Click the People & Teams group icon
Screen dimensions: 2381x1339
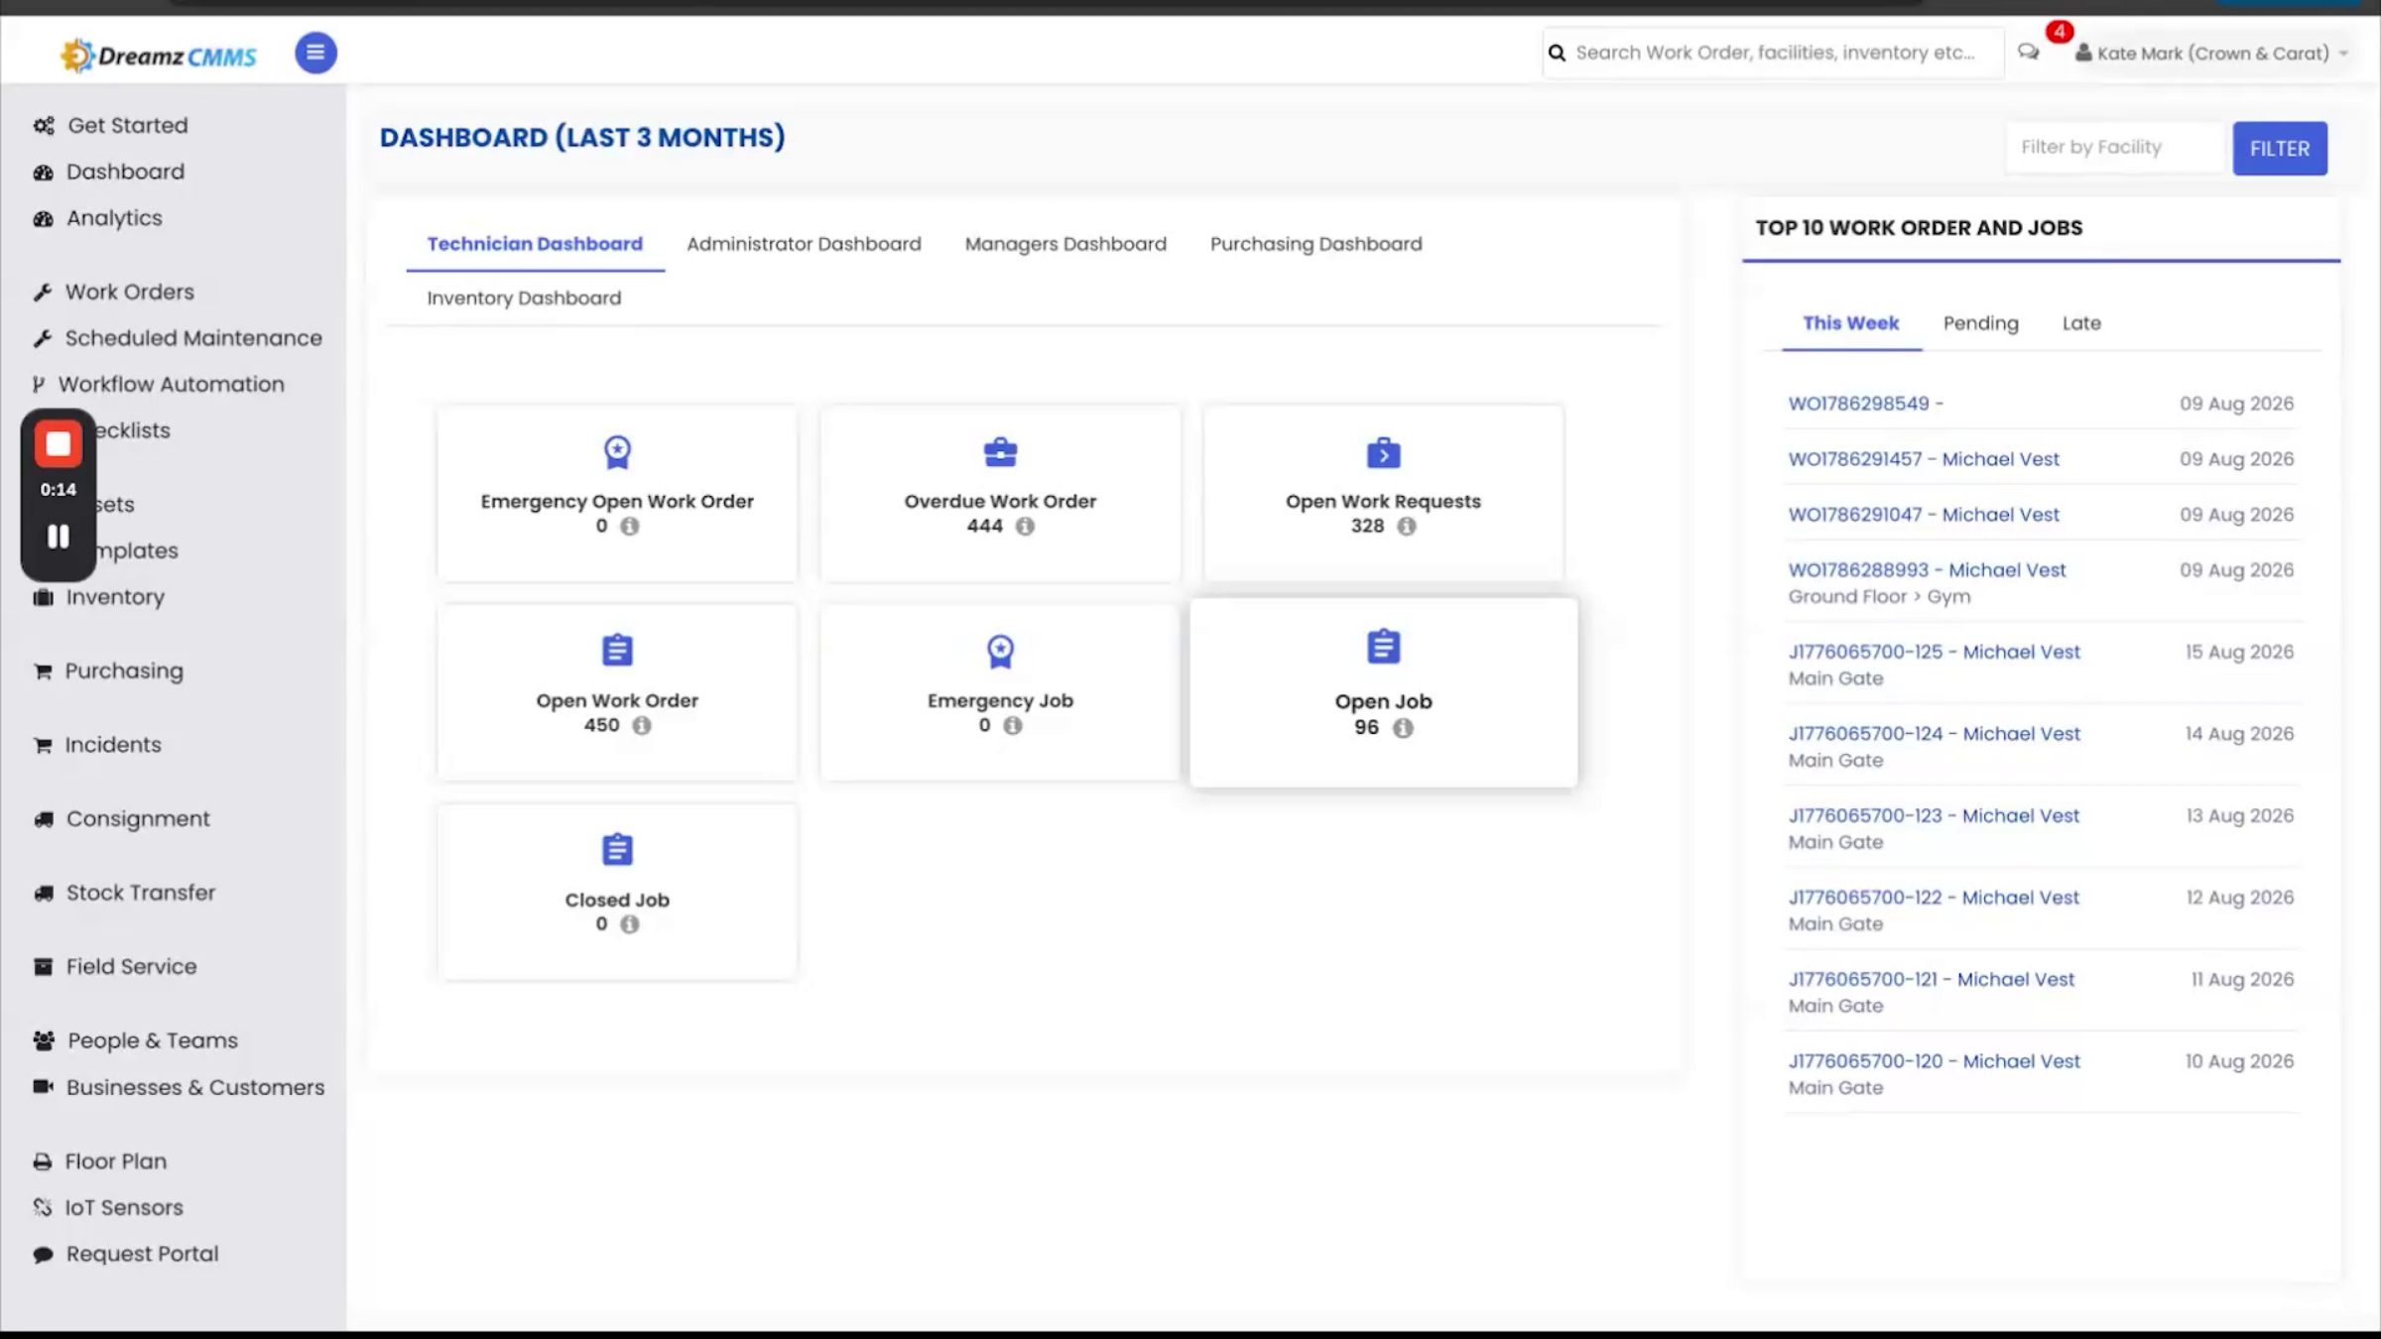[44, 1040]
